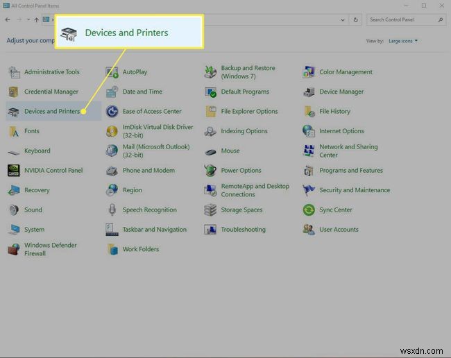451x358 pixels.
Task: Open the Region globe icon
Action: 112,190
